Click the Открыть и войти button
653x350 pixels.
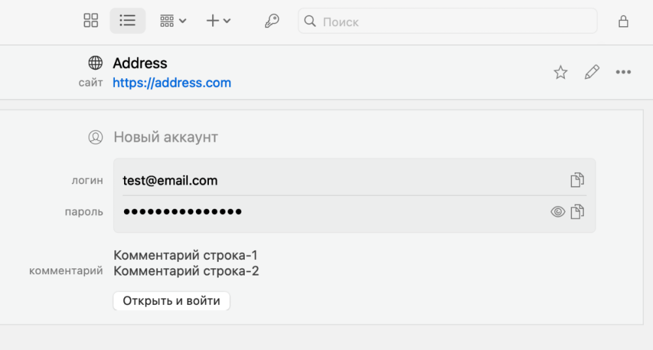point(172,301)
